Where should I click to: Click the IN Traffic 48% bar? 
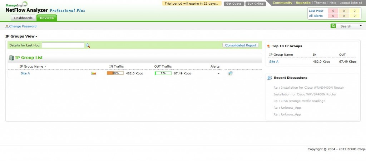coord(115,73)
